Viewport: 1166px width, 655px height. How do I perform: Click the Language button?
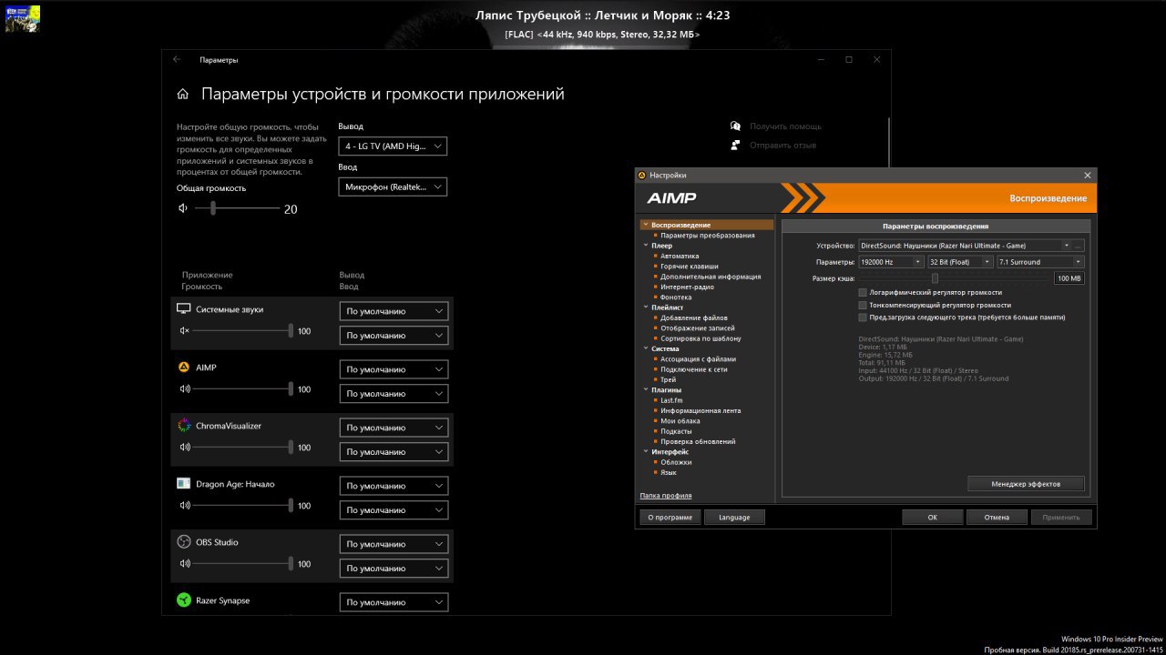(x=734, y=517)
